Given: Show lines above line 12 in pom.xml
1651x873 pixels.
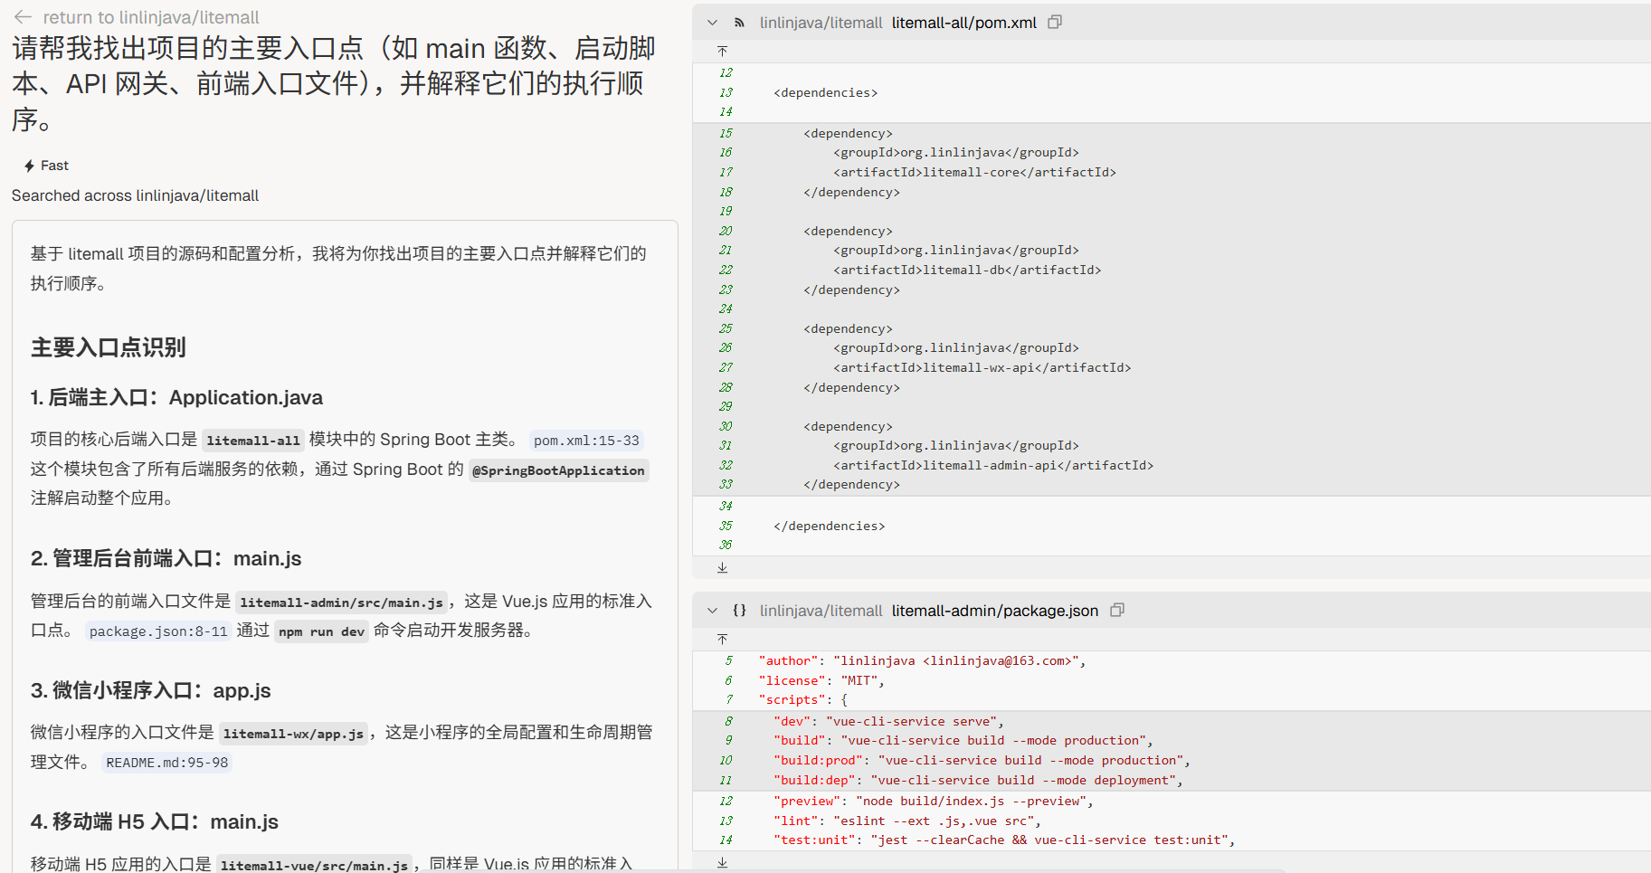Looking at the screenshot, I should (x=722, y=51).
